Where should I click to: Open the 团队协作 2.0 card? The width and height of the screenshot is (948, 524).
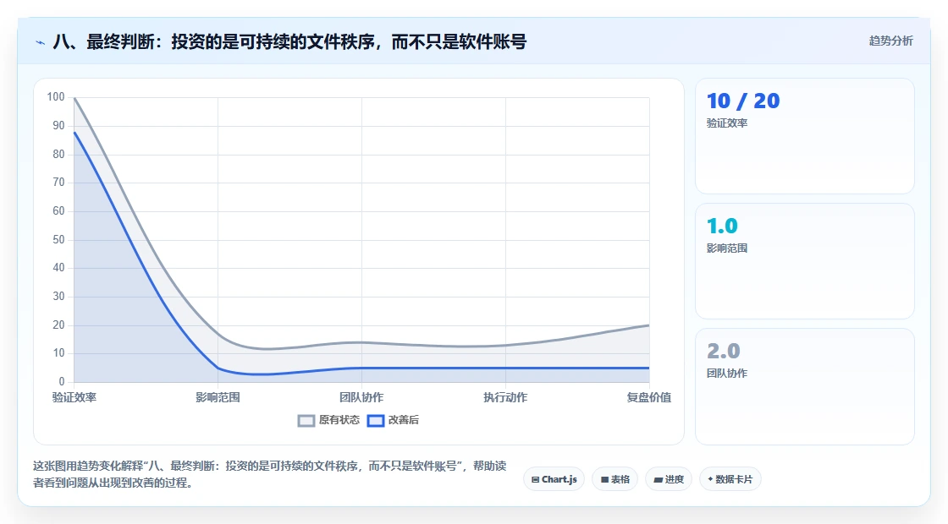tap(805, 386)
